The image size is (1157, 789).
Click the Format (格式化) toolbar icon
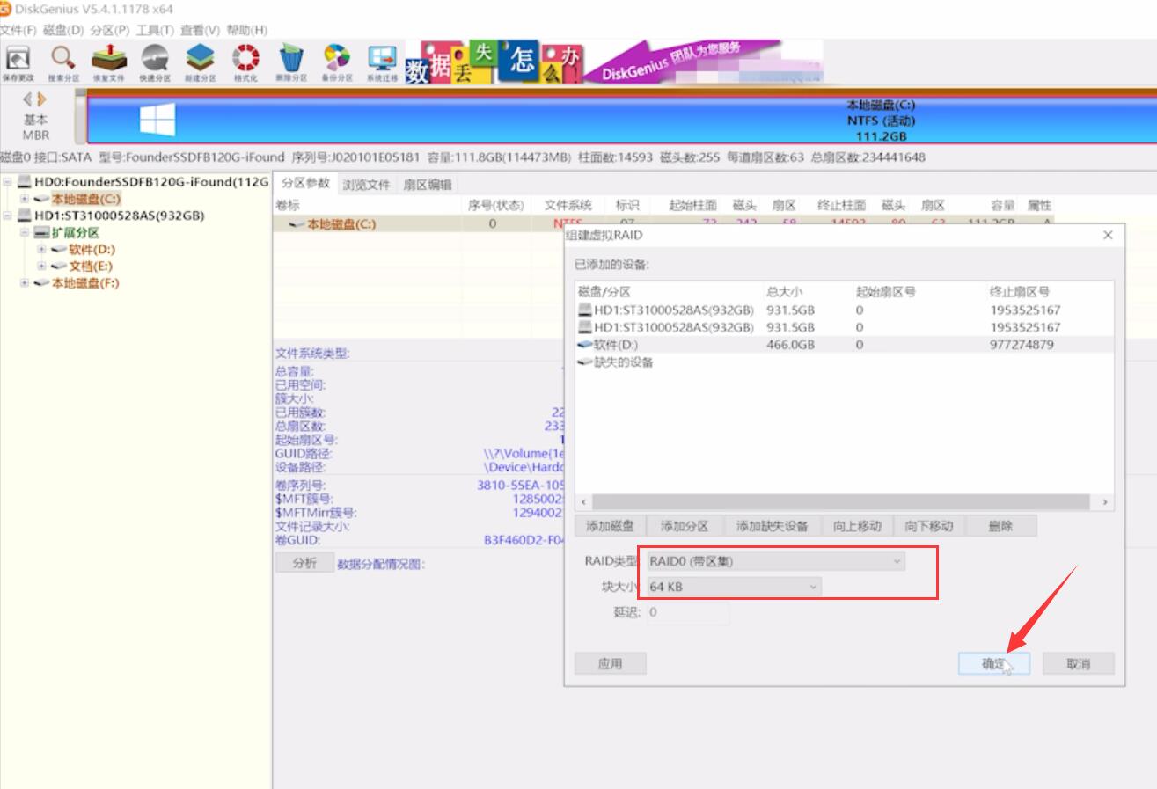(x=245, y=59)
